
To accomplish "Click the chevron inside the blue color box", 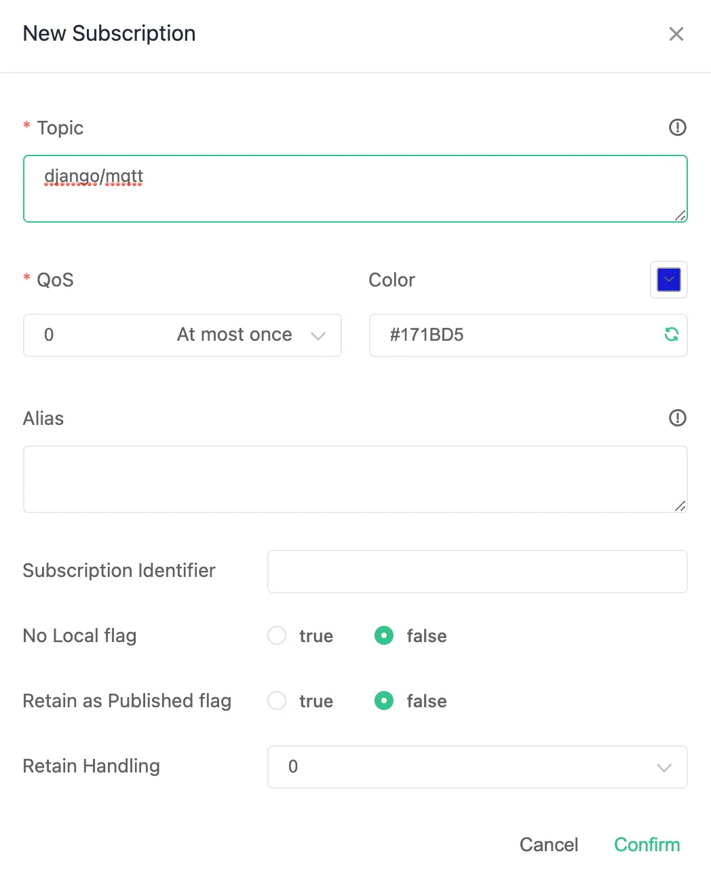I will click(x=669, y=280).
